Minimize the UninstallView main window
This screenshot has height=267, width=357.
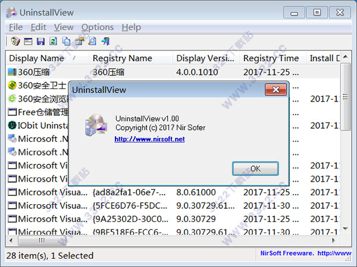[x=294, y=12]
